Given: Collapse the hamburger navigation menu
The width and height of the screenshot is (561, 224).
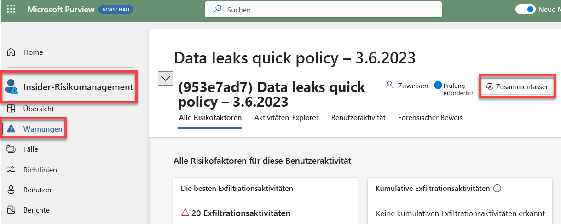Looking at the screenshot, I should [11, 32].
